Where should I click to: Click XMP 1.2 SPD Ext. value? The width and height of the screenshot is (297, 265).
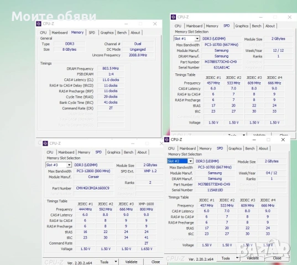click(x=150, y=171)
